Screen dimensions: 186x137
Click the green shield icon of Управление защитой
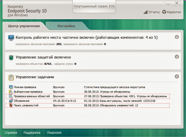tap(11, 58)
